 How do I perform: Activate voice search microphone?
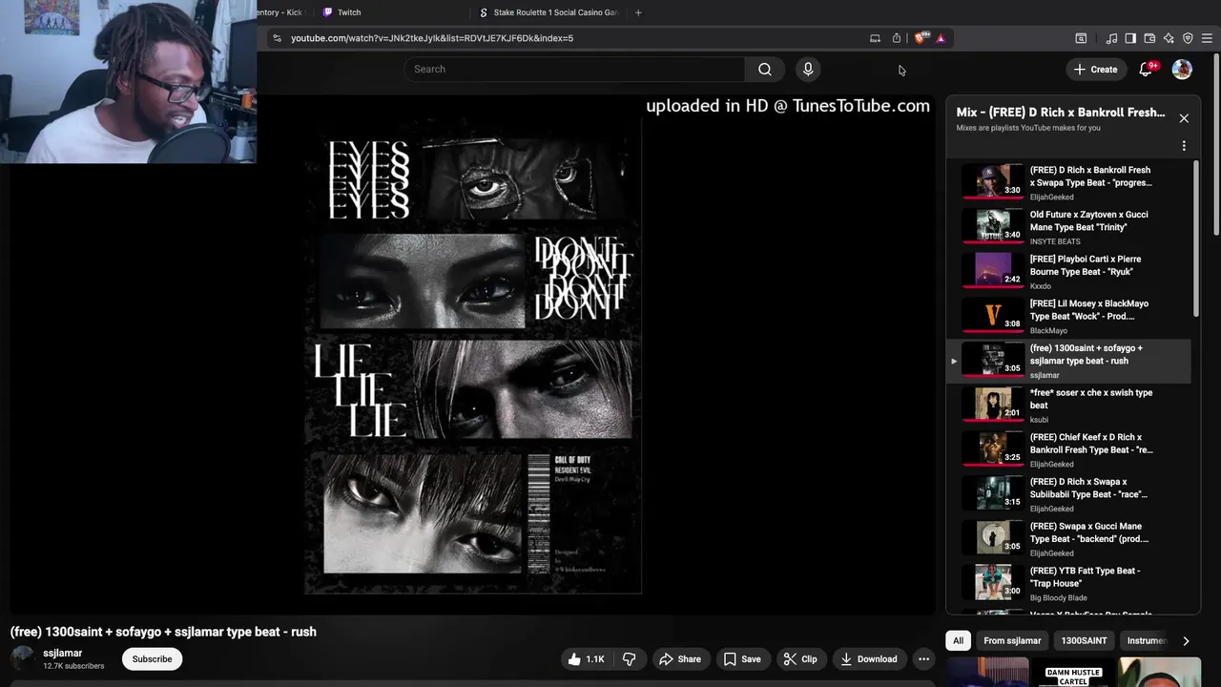point(808,69)
